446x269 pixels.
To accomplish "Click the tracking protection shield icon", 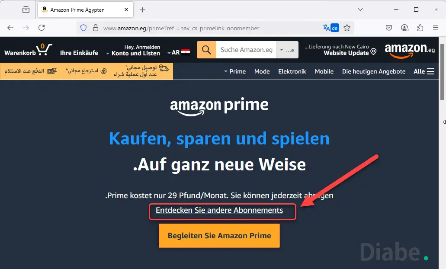I will point(83,28).
